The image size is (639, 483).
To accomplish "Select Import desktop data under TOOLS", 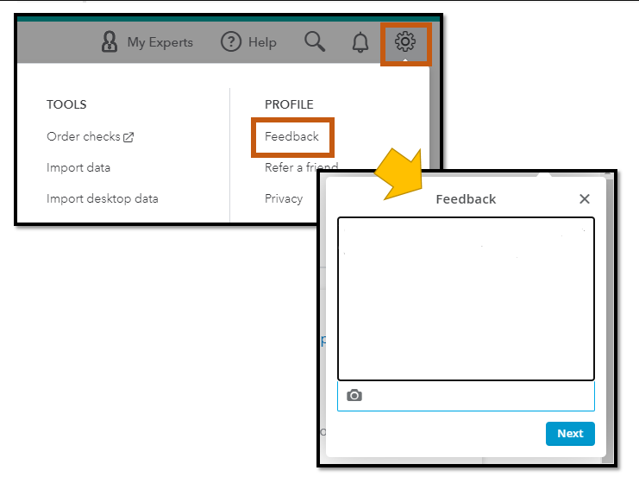I will point(103,199).
